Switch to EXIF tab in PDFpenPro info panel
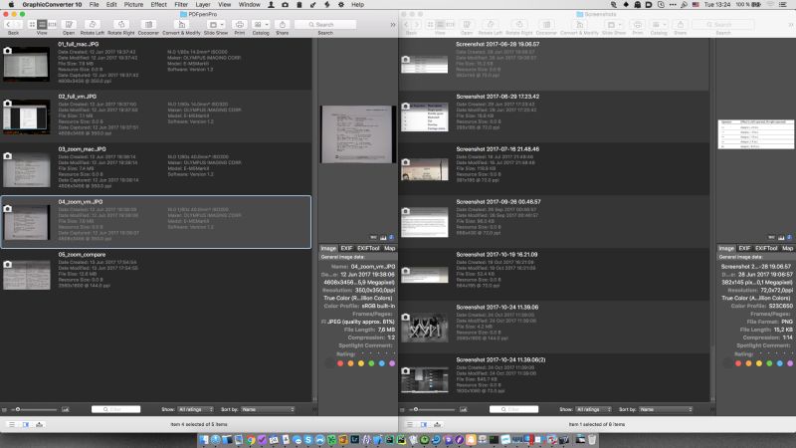Viewport: 796px width, 448px height. (346, 248)
